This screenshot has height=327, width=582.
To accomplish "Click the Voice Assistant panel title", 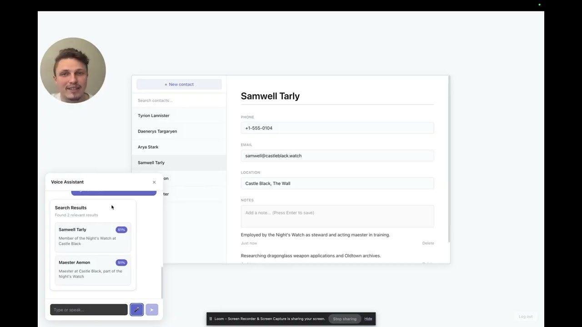I will (67, 182).
